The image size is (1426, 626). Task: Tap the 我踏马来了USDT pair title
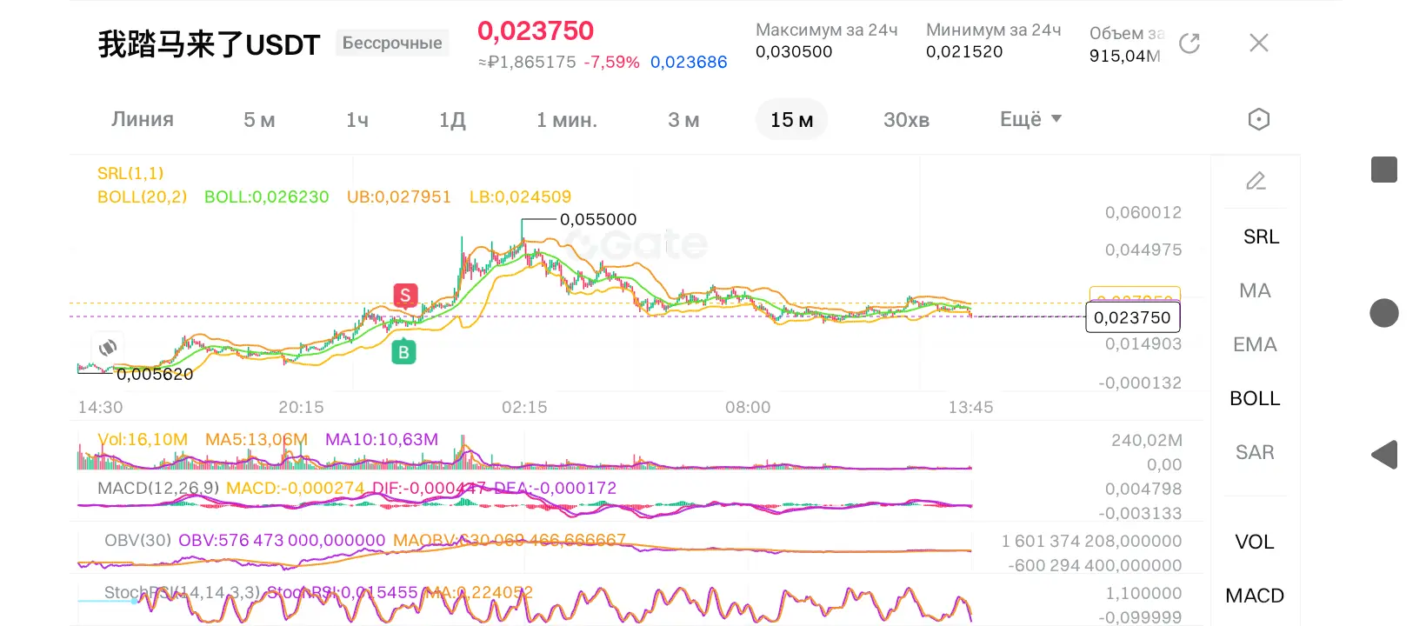(x=209, y=44)
